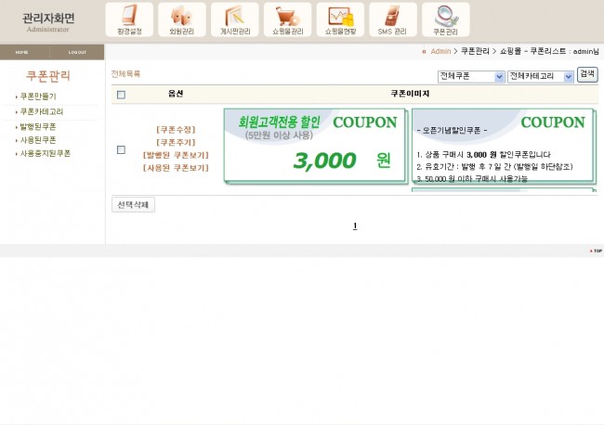
Task: Tick the select-all checkbox in table header
Action: (x=121, y=95)
